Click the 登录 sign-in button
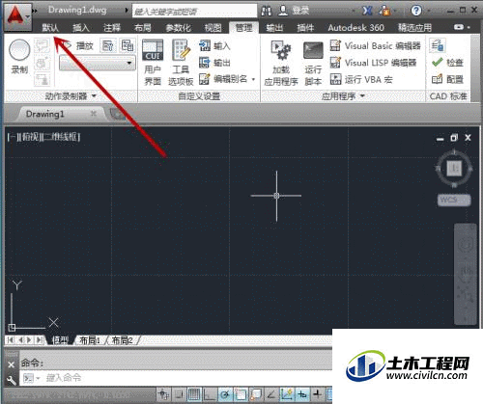The image size is (483, 404). tap(294, 11)
